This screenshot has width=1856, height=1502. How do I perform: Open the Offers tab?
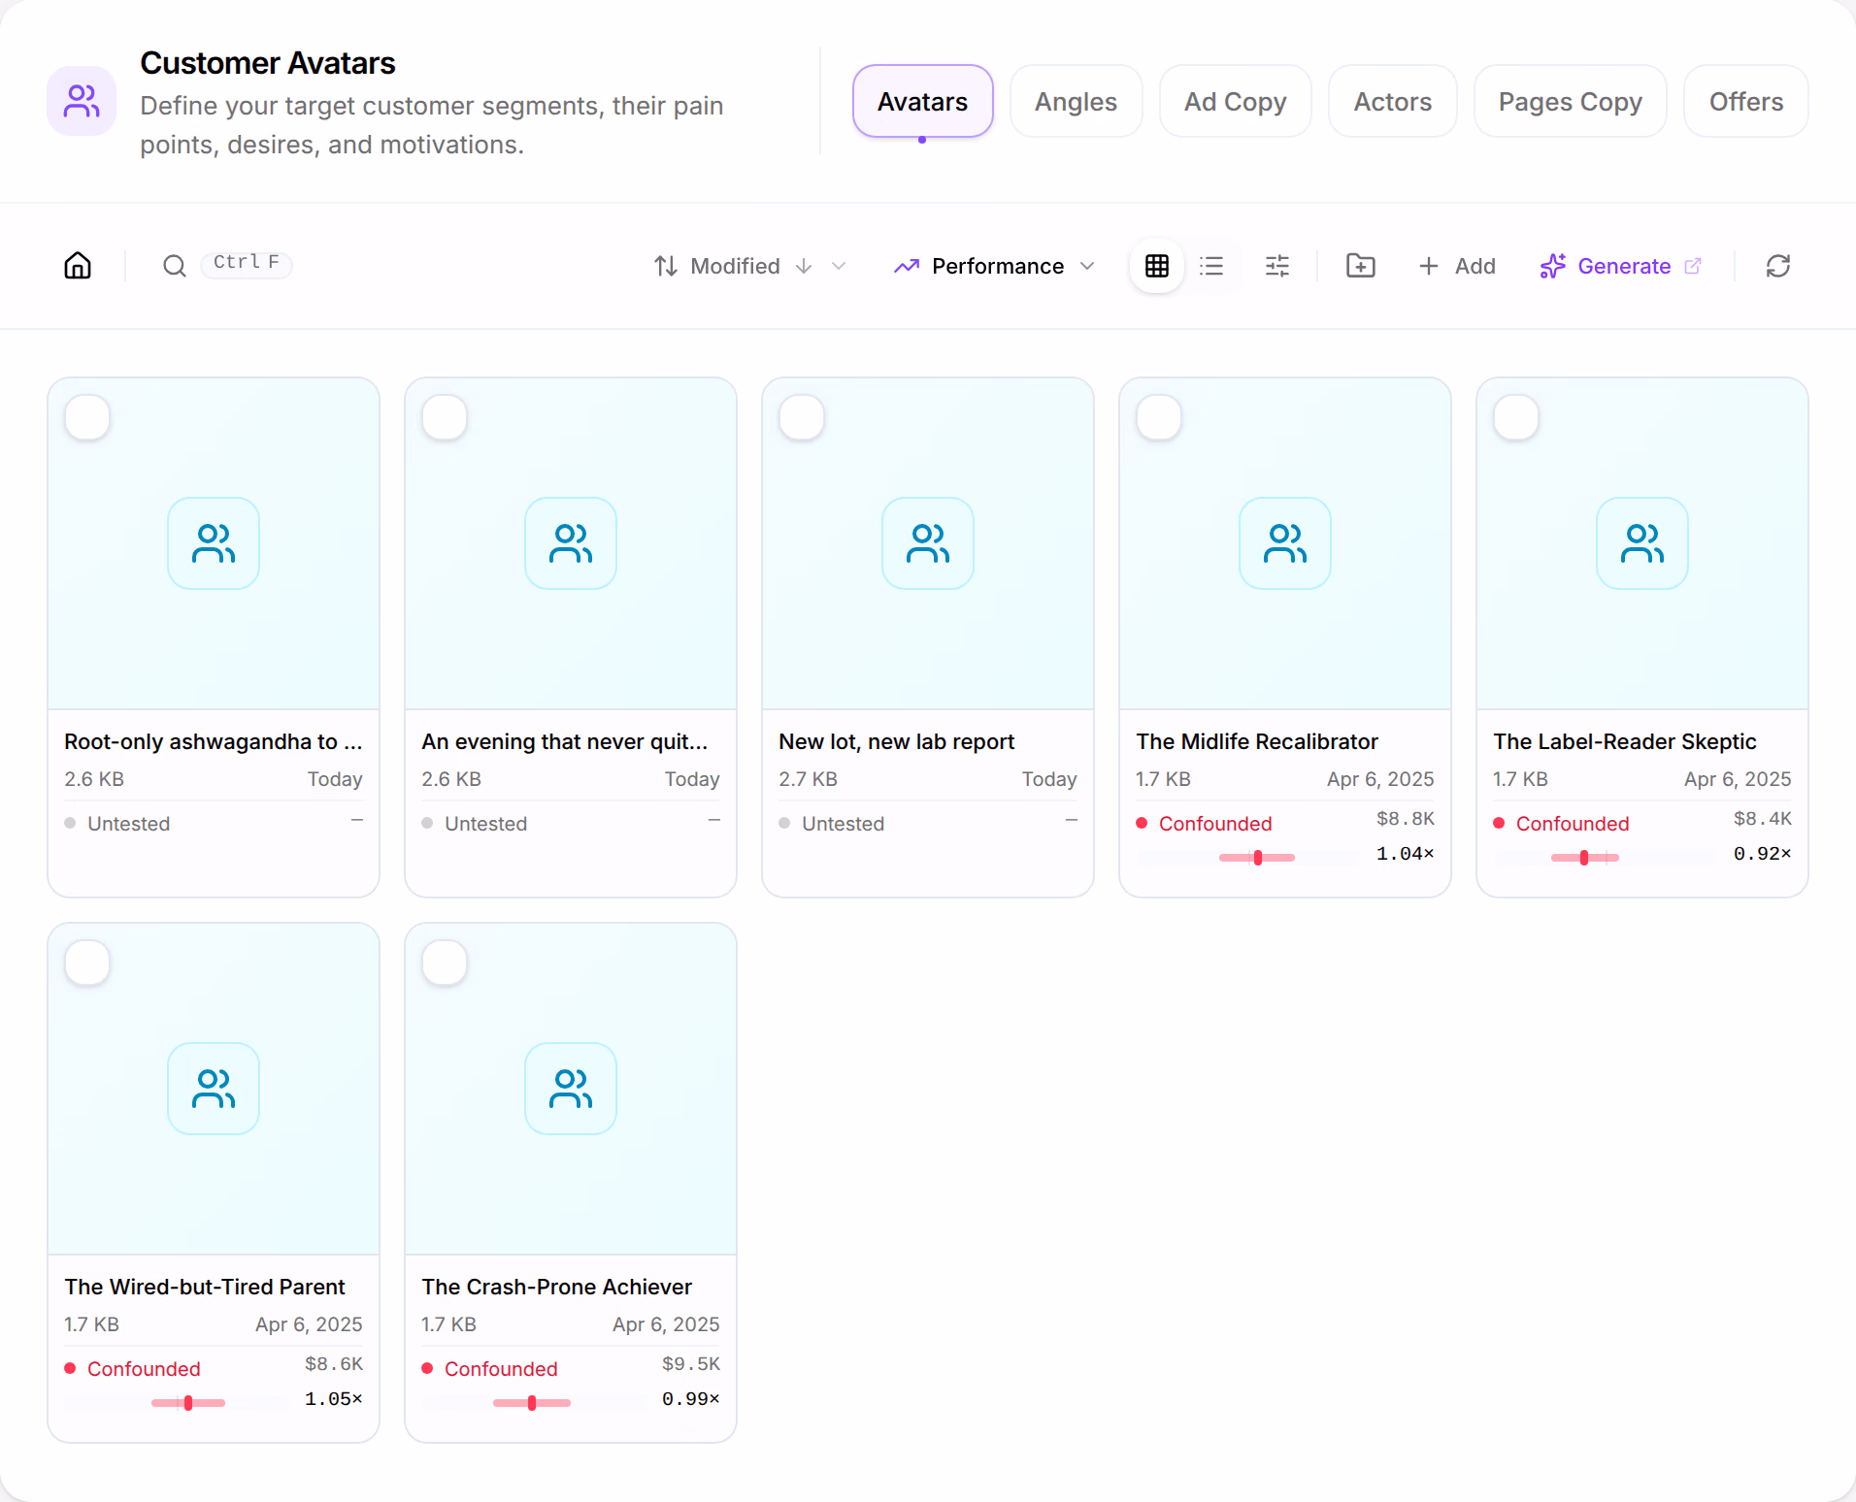(x=1746, y=101)
